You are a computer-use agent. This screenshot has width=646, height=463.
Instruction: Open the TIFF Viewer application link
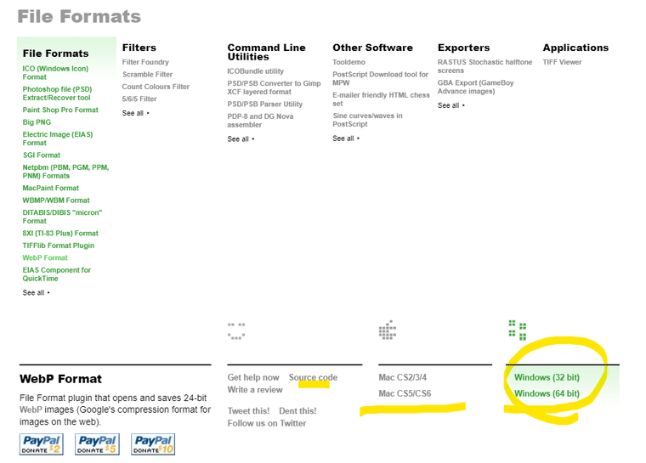(x=562, y=62)
